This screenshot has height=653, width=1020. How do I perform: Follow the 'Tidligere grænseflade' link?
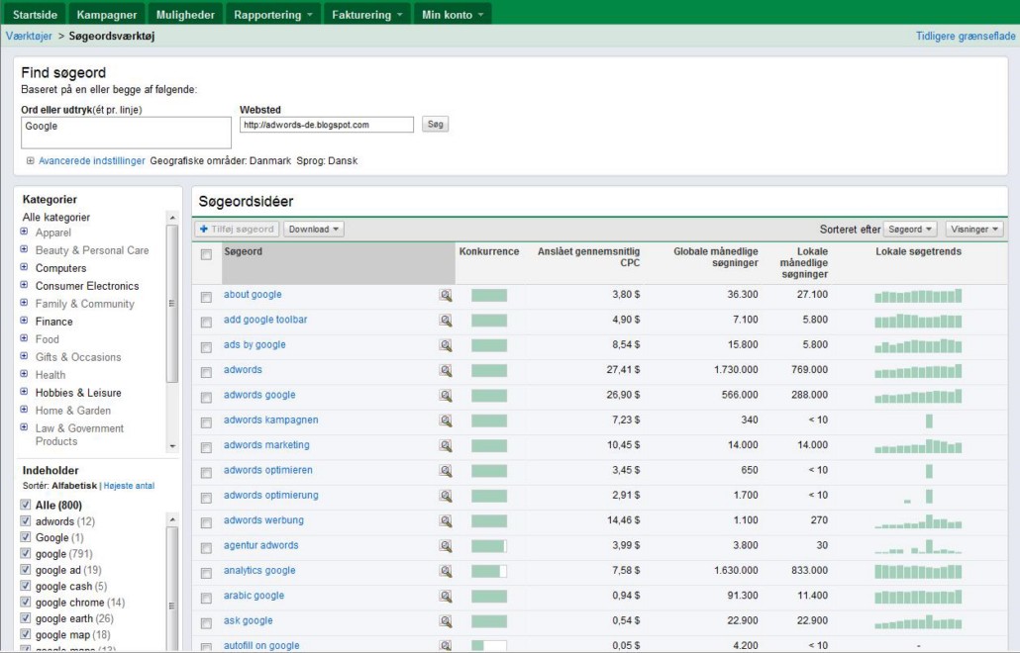966,36
